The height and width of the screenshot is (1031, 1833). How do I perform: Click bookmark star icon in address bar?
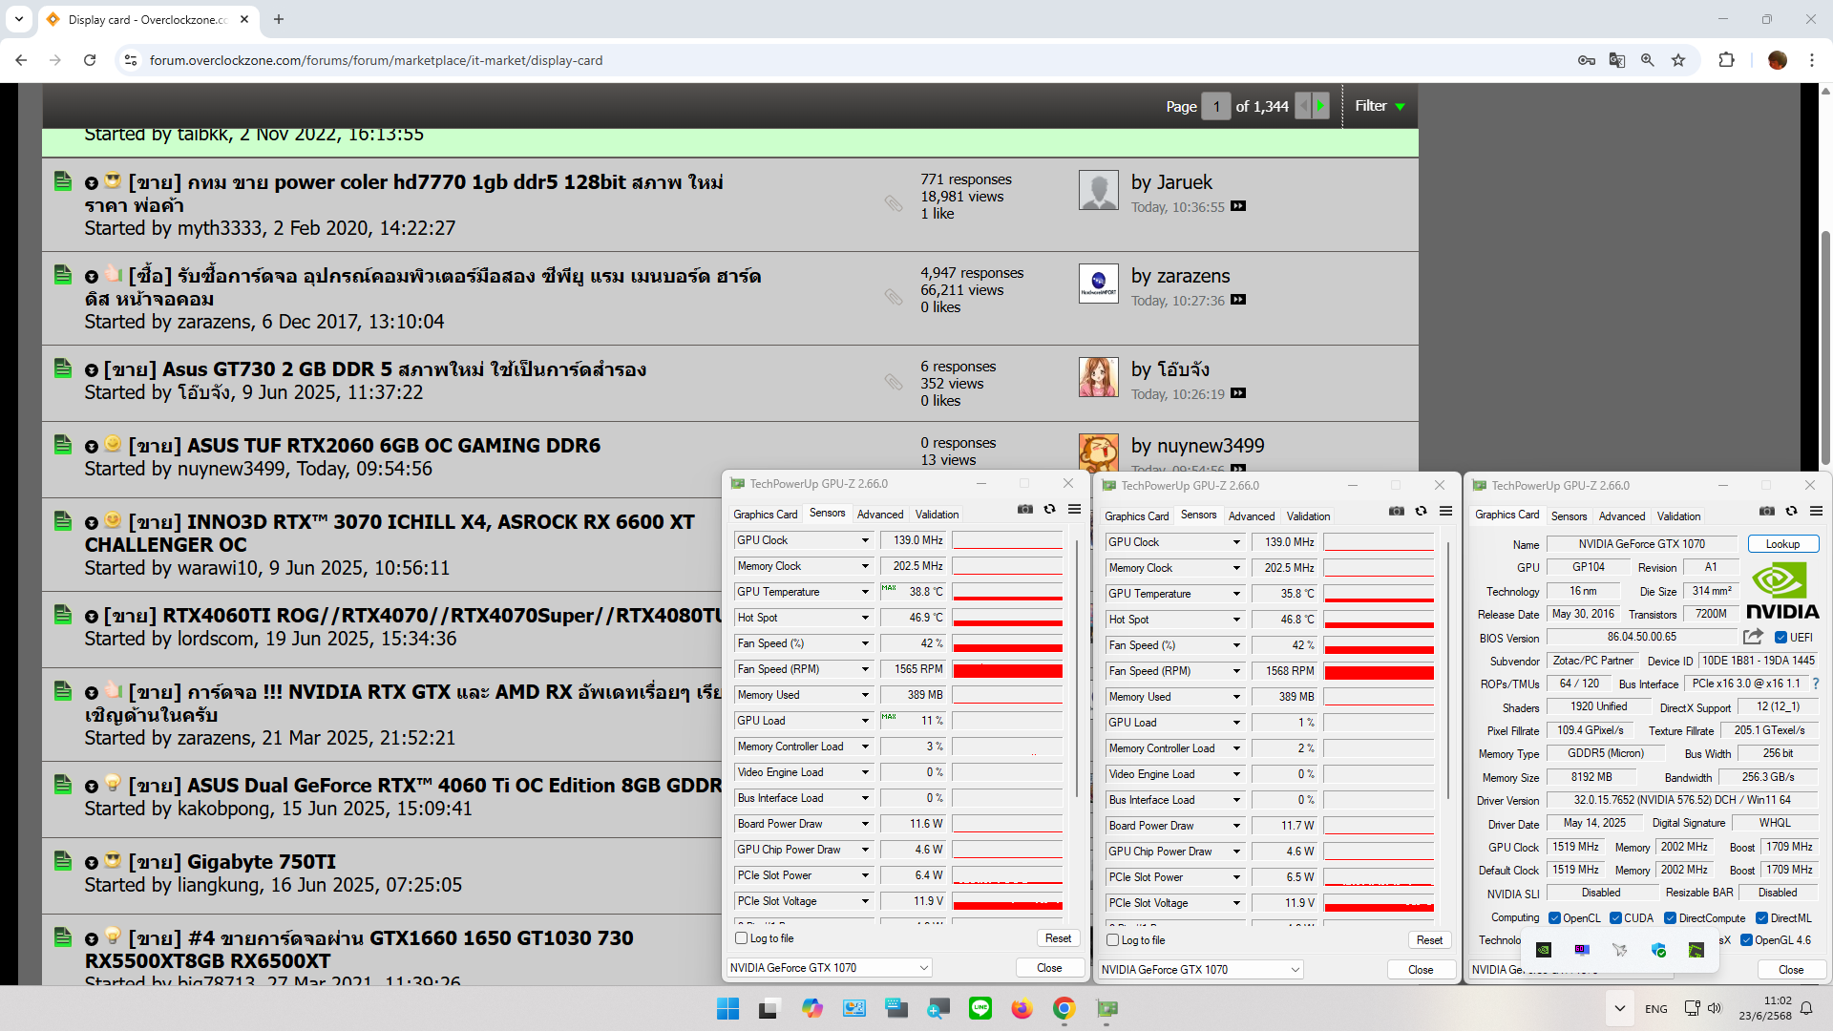(1678, 60)
